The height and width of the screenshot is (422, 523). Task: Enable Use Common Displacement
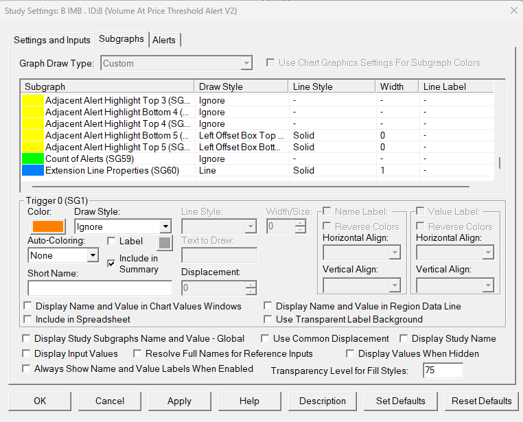pos(264,338)
